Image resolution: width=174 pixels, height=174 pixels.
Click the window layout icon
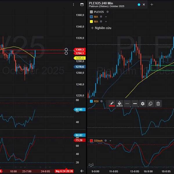[x=82, y=4]
